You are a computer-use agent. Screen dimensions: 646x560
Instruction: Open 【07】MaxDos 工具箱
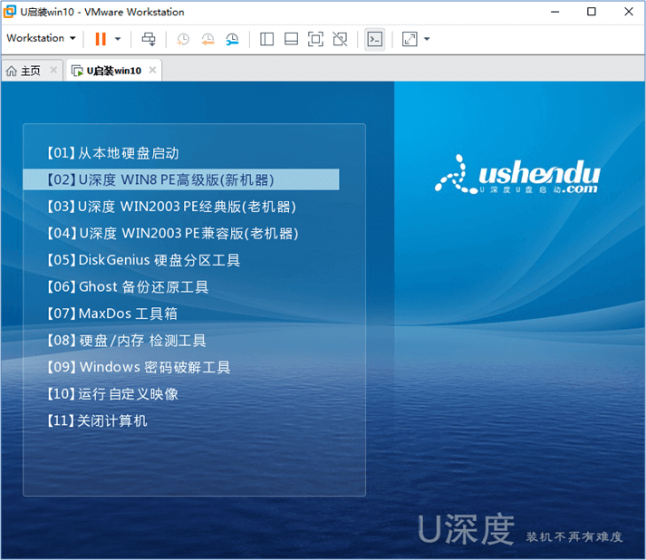tap(111, 314)
